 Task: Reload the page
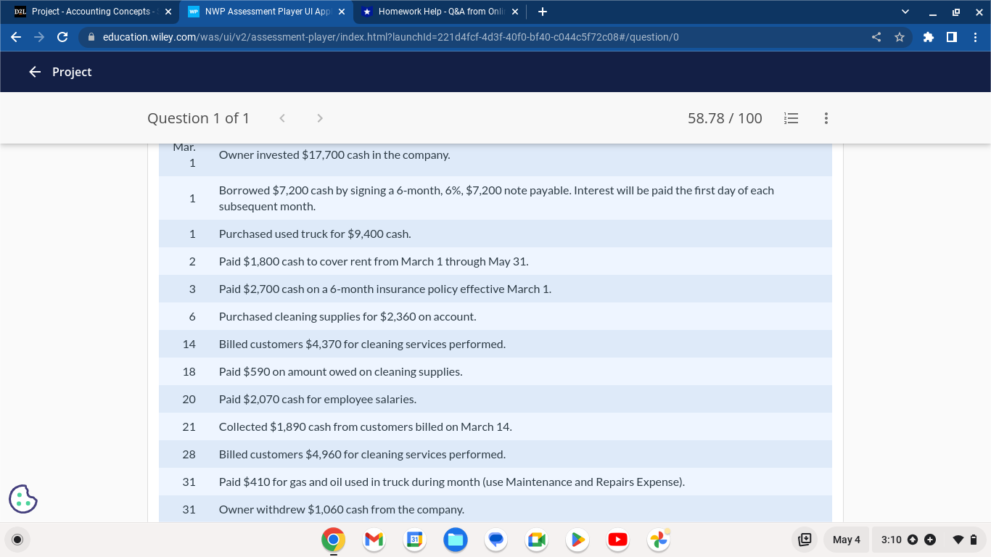tap(62, 37)
